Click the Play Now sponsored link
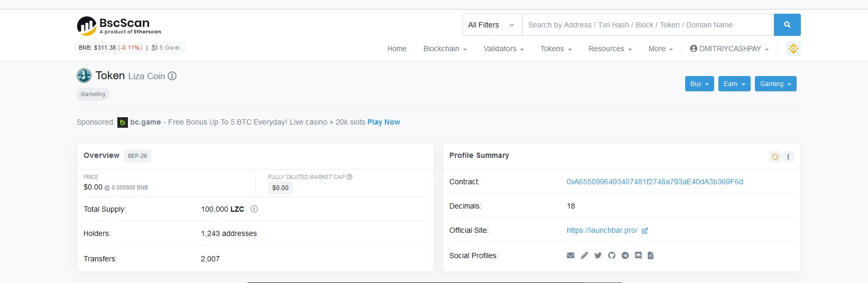 (x=383, y=122)
